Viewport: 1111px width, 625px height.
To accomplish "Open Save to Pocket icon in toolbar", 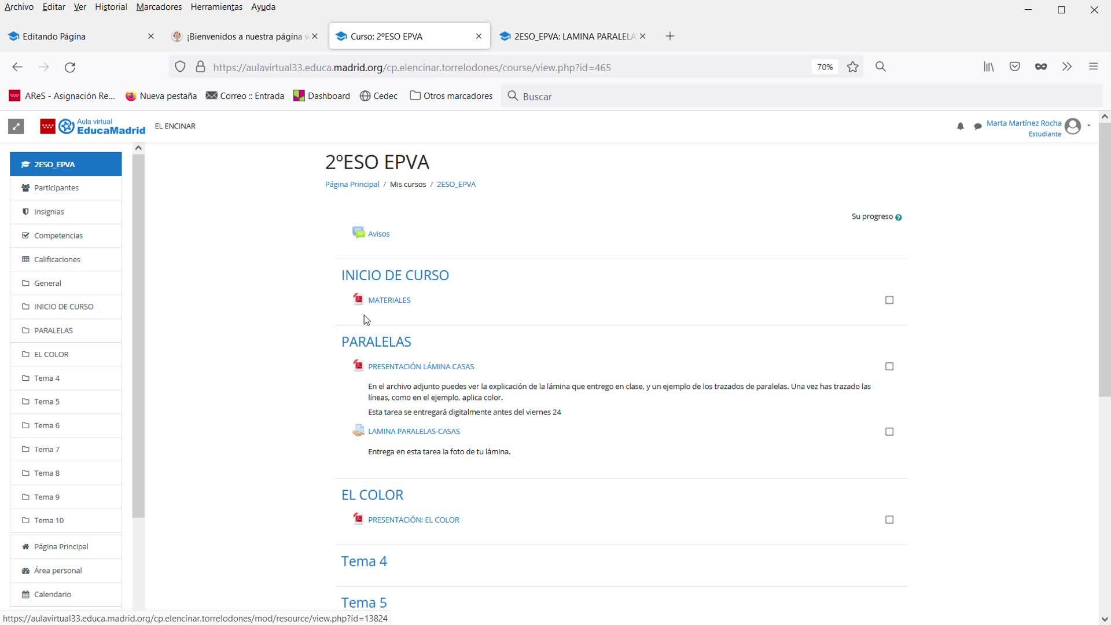I will point(1014,67).
